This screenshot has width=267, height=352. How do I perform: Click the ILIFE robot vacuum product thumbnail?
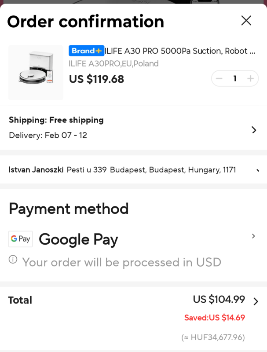[36, 73]
